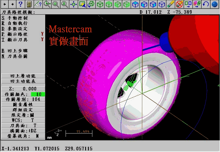220x152 pixels.
Task: Click the dynamic rotate cube icon
Action: 91,4
